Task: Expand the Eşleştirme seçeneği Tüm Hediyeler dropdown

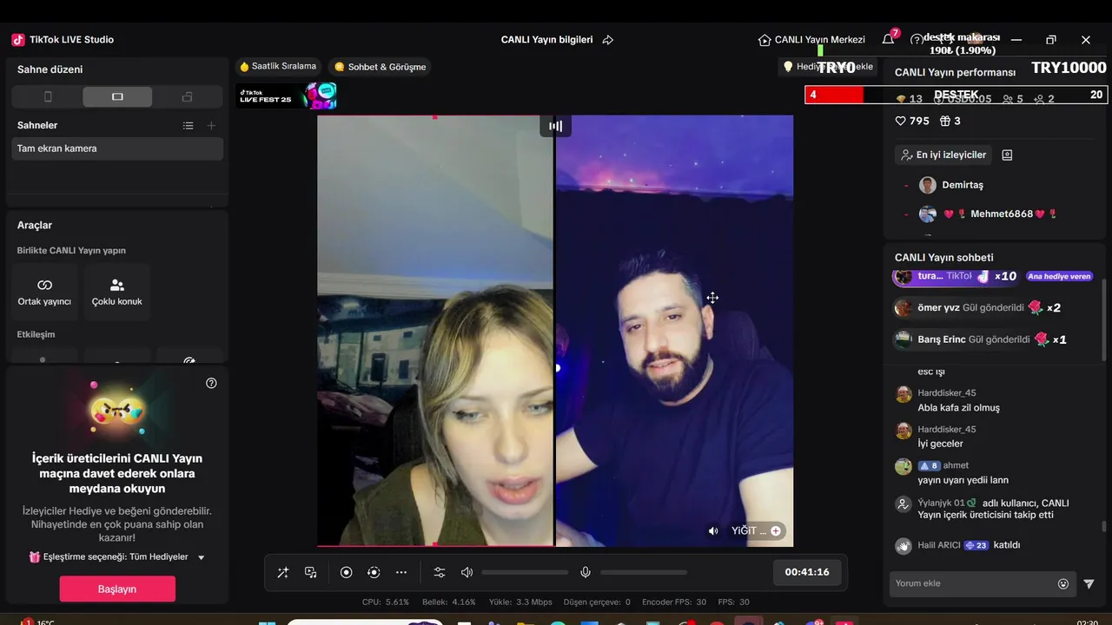Action: [116, 557]
